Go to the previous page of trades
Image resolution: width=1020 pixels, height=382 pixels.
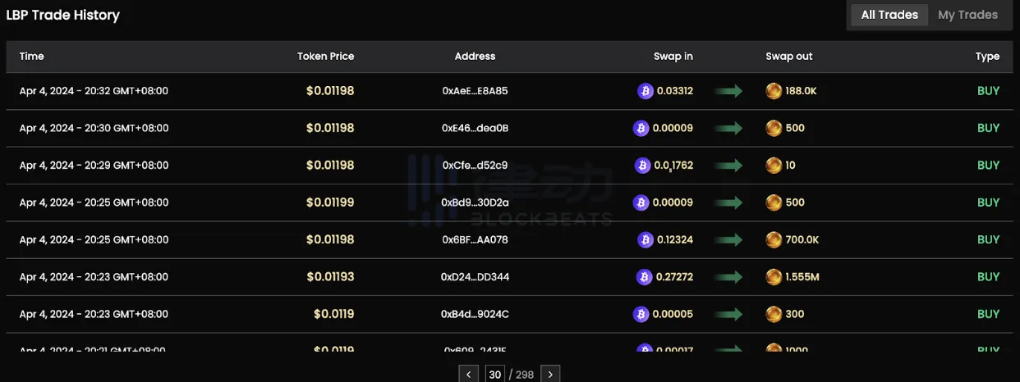point(468,375)
